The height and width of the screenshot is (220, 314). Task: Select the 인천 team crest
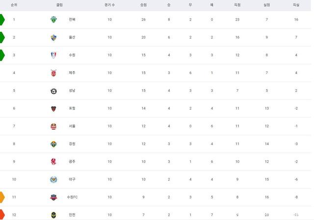[x=53, y=215]
